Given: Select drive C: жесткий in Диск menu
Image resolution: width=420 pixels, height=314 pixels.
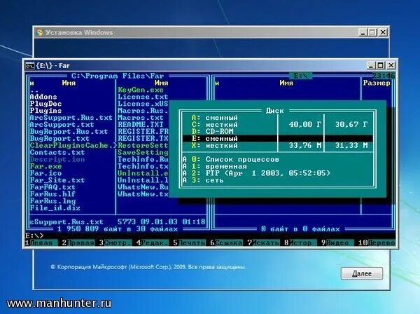Looking at the screenshot, I should [277, 125].
